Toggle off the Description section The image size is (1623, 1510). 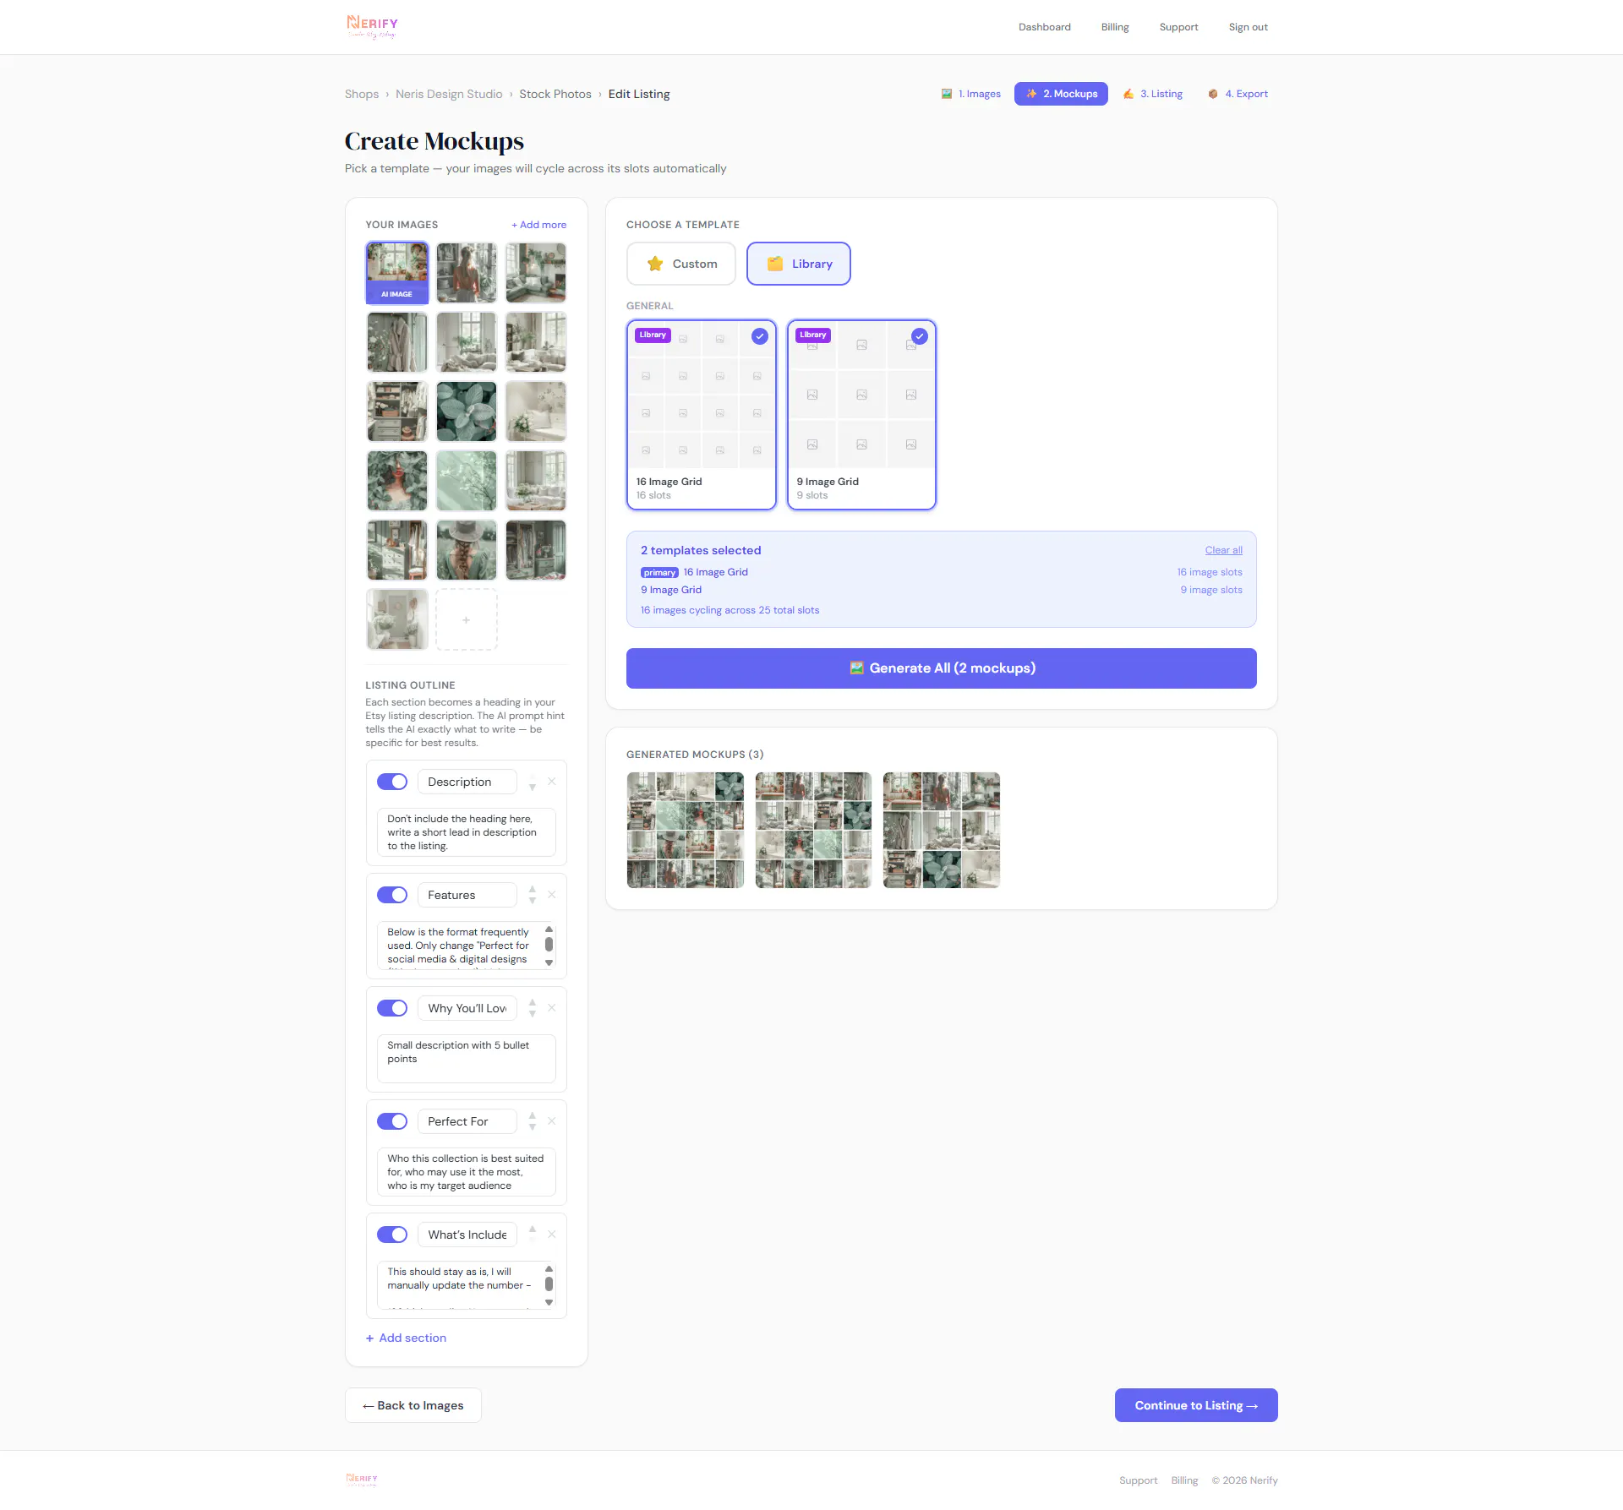point(392,782)
